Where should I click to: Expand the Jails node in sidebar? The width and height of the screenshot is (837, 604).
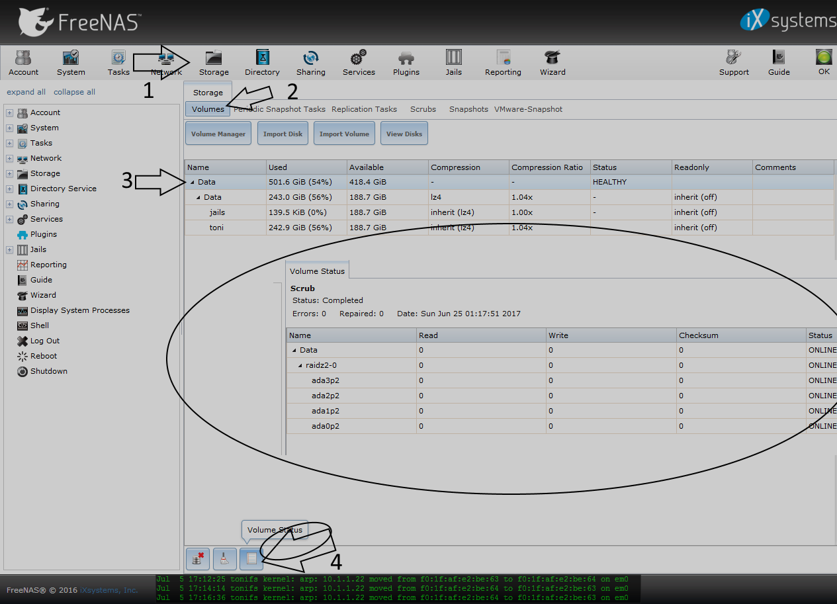pyautogui.click(x=10, y=249)
